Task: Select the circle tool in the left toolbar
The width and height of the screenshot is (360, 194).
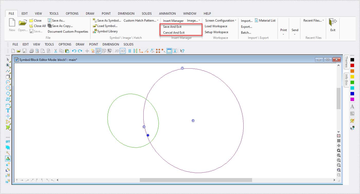Action: pyautogui.click(x=8, y=88)
